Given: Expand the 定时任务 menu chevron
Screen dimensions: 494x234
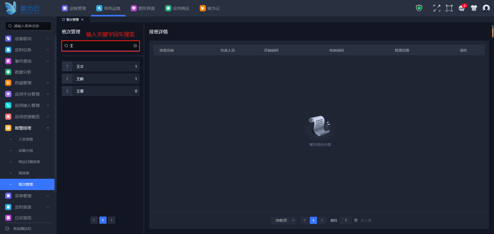Looking at the screenshot, I should [48, 50].
